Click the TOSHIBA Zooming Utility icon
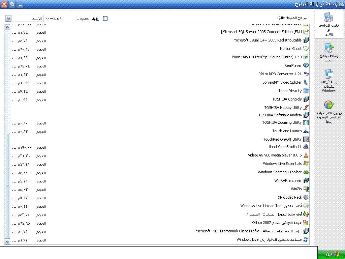Image resolution: width=345 pixels, height=259 pixels. click(306, 123)
